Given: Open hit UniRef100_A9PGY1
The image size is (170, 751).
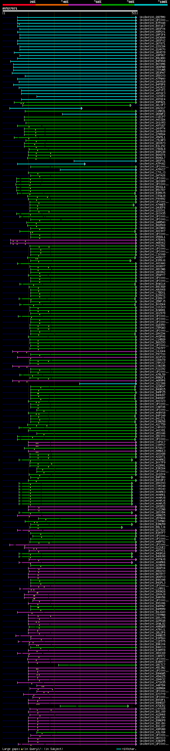Looking at the screenshot, I should [152, 32].
